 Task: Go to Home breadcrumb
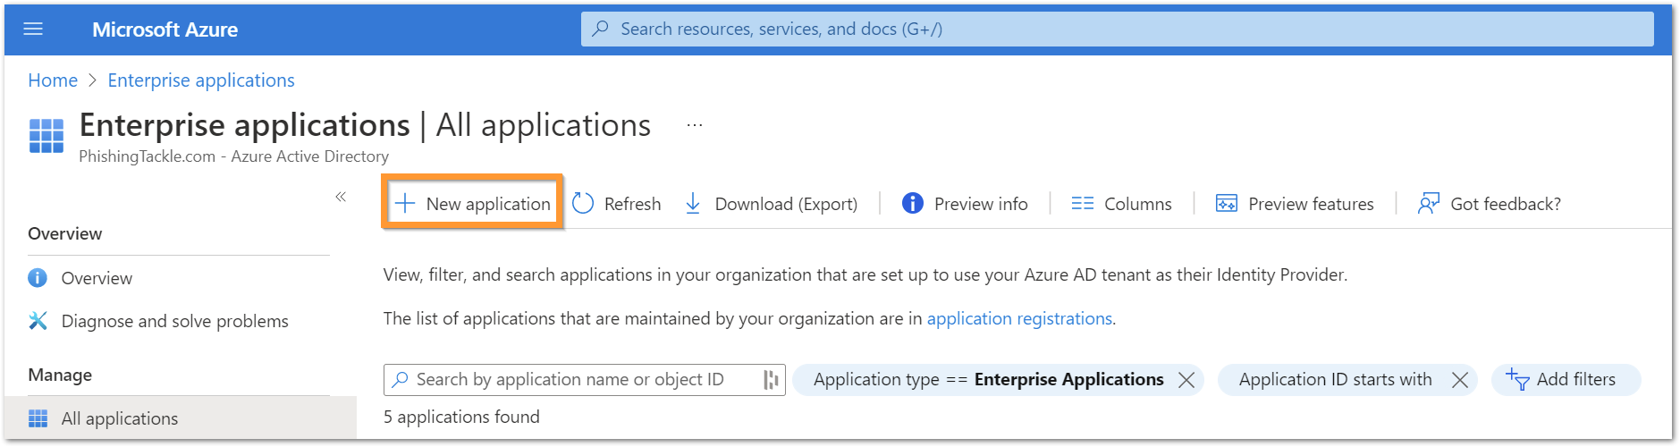53,80
